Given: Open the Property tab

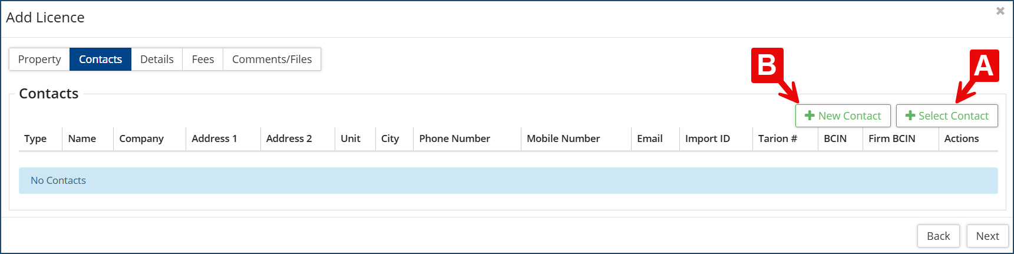Looking at the screenshot, I should [x=39, y=60].
